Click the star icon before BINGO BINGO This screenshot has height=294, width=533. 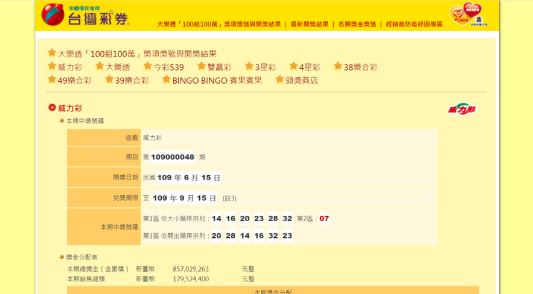pyautogui.click(x=166, y=80)
